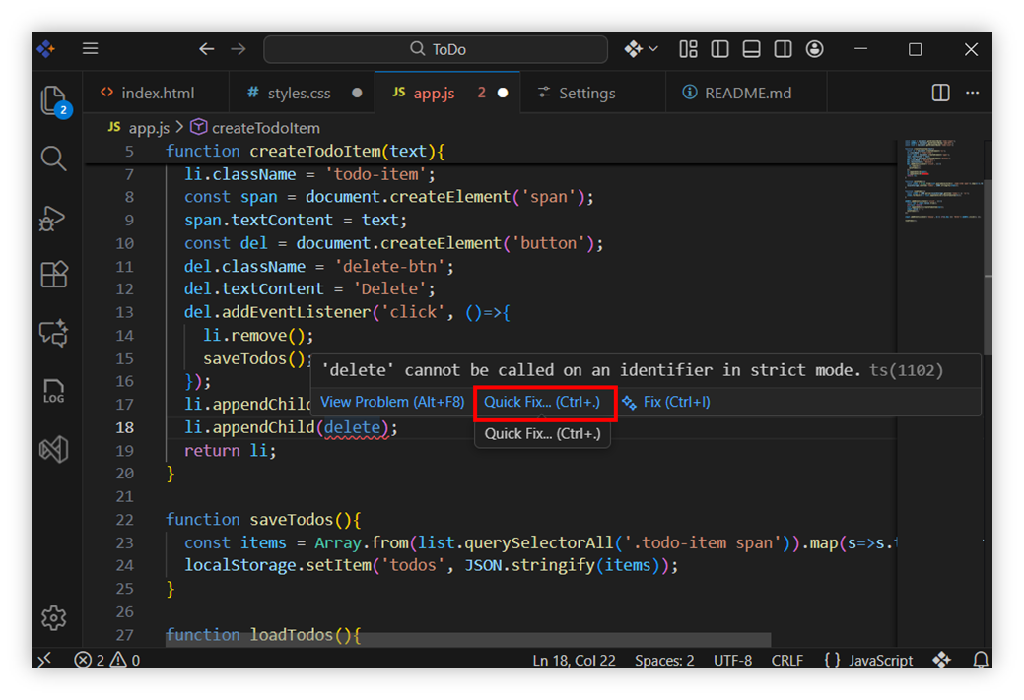Viewport: 1024px width, 700px height.
Task: Open the Copilot dropdown chevron in title bar
Action: point(653,49)
